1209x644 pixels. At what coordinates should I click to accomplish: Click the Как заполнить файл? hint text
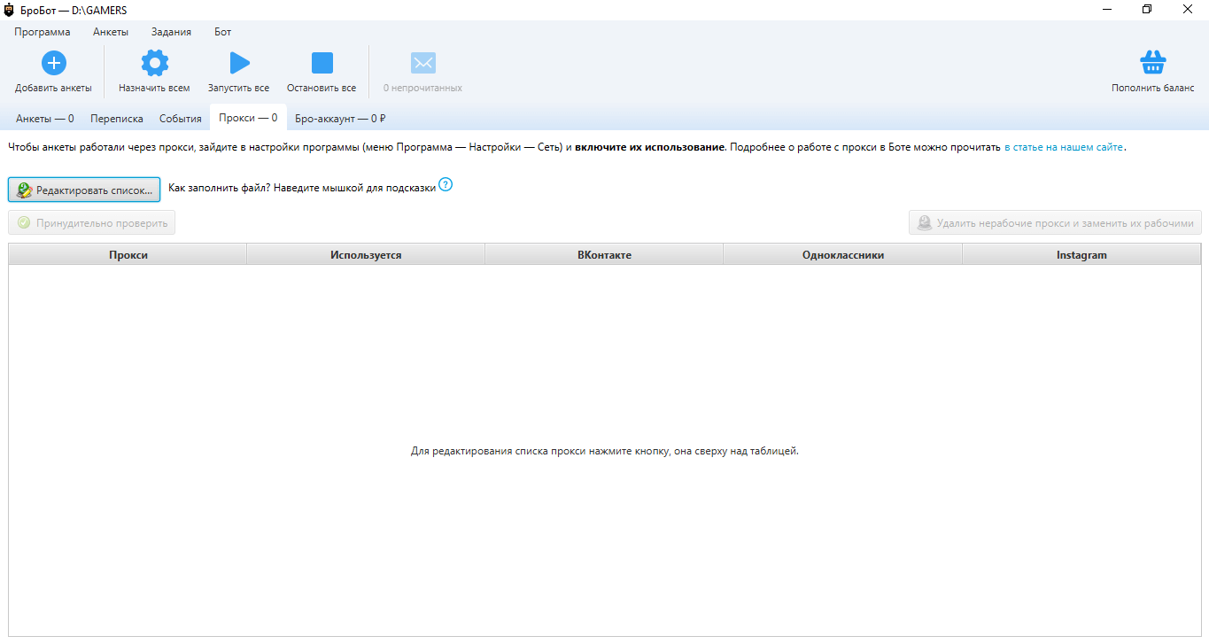point(302,188)
